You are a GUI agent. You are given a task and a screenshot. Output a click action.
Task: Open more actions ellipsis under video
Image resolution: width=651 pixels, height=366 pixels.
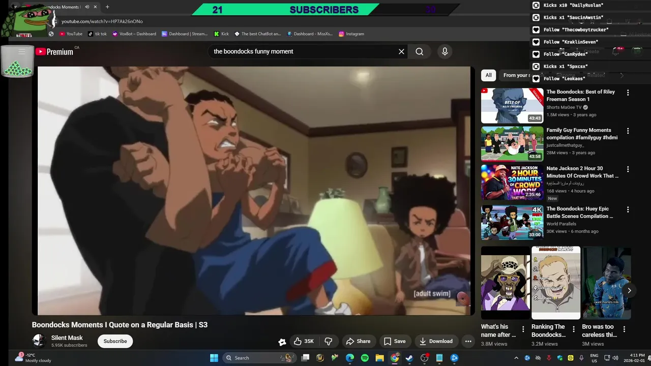tap(468, 341)
